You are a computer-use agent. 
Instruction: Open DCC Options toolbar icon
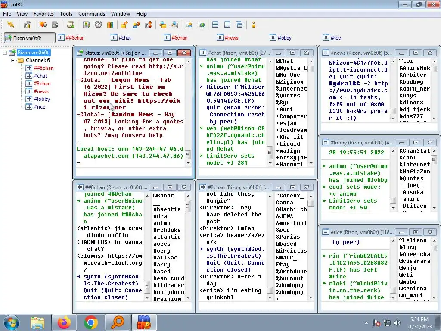pyautogui.click(x=149, y=25)
